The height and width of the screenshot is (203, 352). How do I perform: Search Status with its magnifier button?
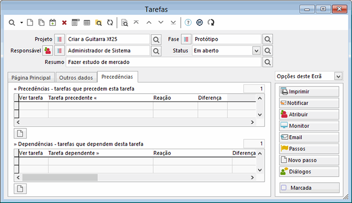click(268, 51)
